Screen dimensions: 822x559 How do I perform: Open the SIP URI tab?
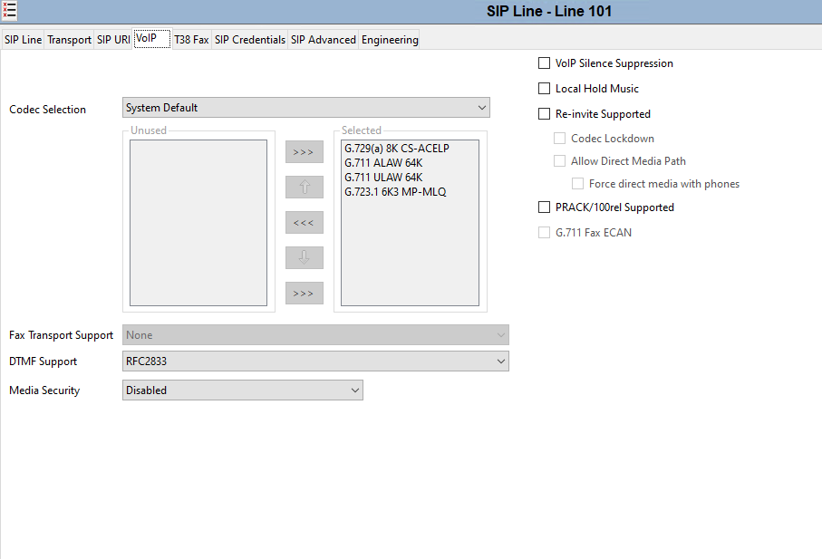coord(113,40)
